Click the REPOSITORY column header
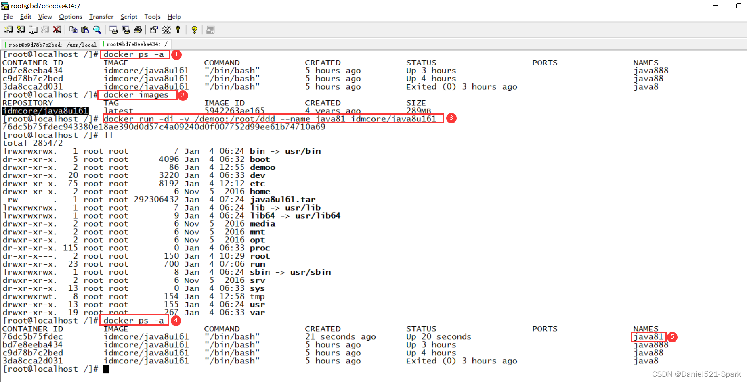The height and width of the screenshot is (382, 747). pos(27,103)
